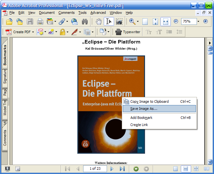This screenshot has height=174, width=214.
Task: Click the page number field showing 1 of 23
Action: pos(95,169)
